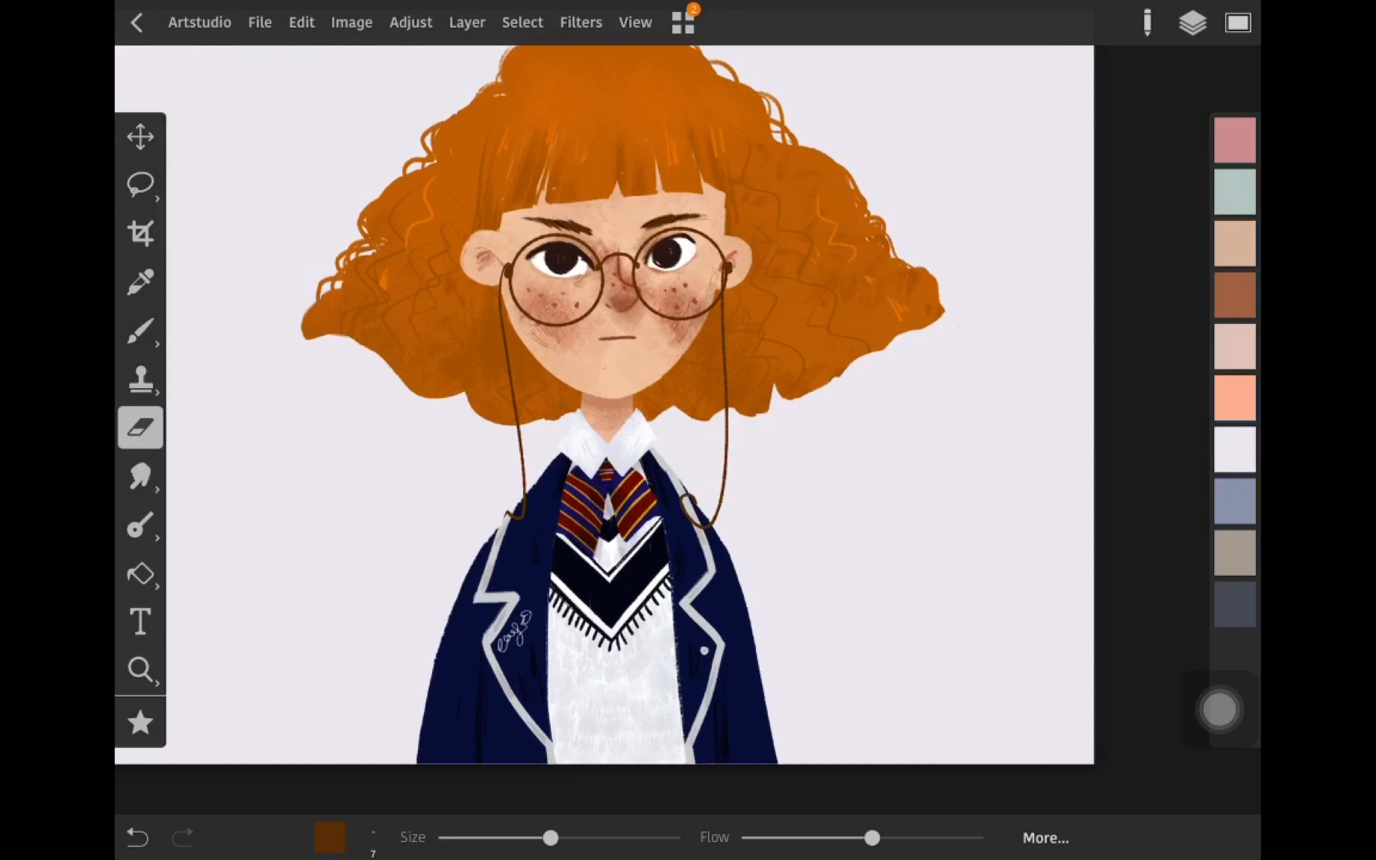Open the Image menu
This screenshot has height=860, width=1376.
tap(351, 22)
